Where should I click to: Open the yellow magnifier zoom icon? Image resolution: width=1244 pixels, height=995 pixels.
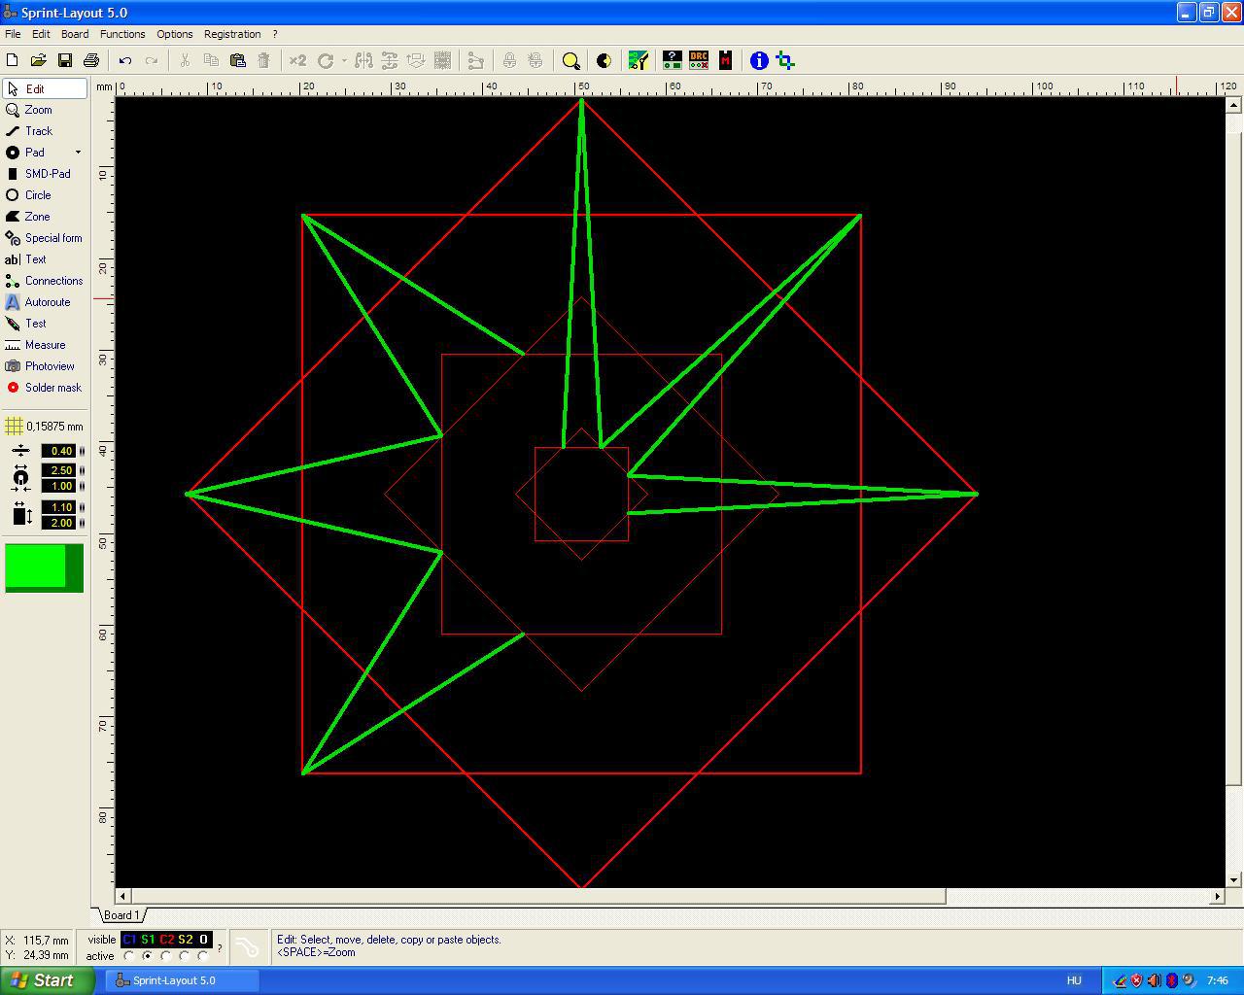point(571,60)
